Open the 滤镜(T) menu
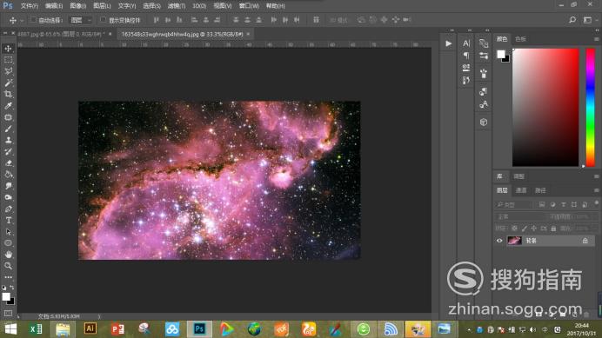Viewport: 602px width, 338px height. 177,6
